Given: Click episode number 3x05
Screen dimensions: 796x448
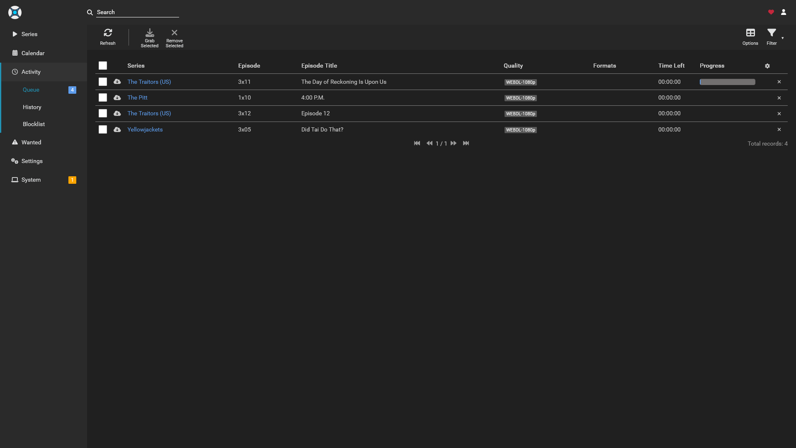Looking at the screenshot, I should tap(245, 129).
